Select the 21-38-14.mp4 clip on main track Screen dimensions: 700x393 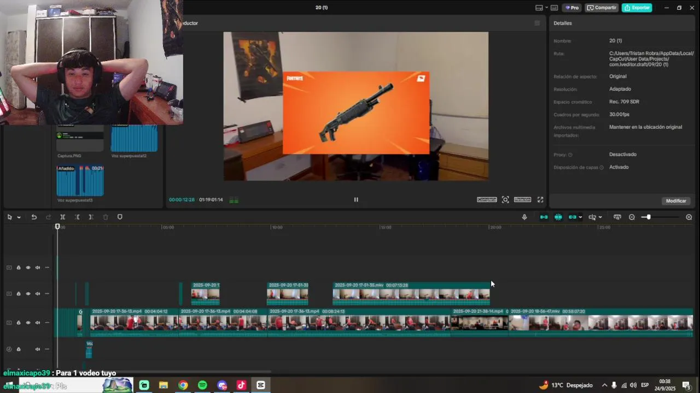coord(480,323)
